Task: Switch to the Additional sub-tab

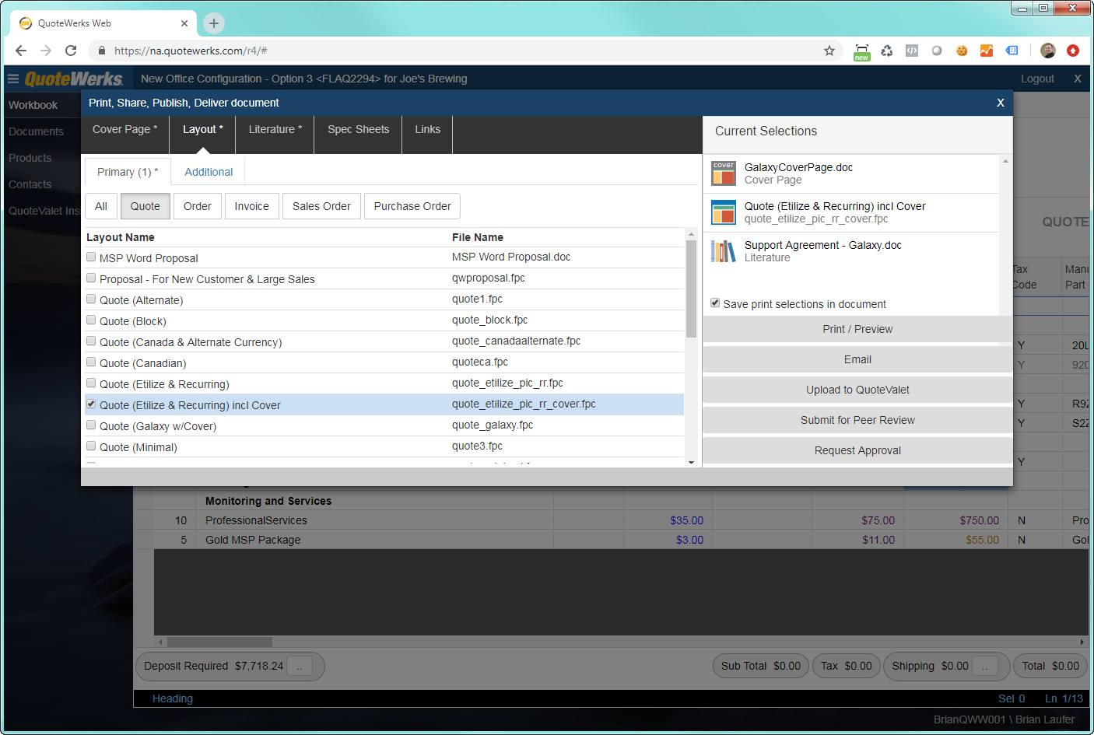Action: (x=209, y=172)
